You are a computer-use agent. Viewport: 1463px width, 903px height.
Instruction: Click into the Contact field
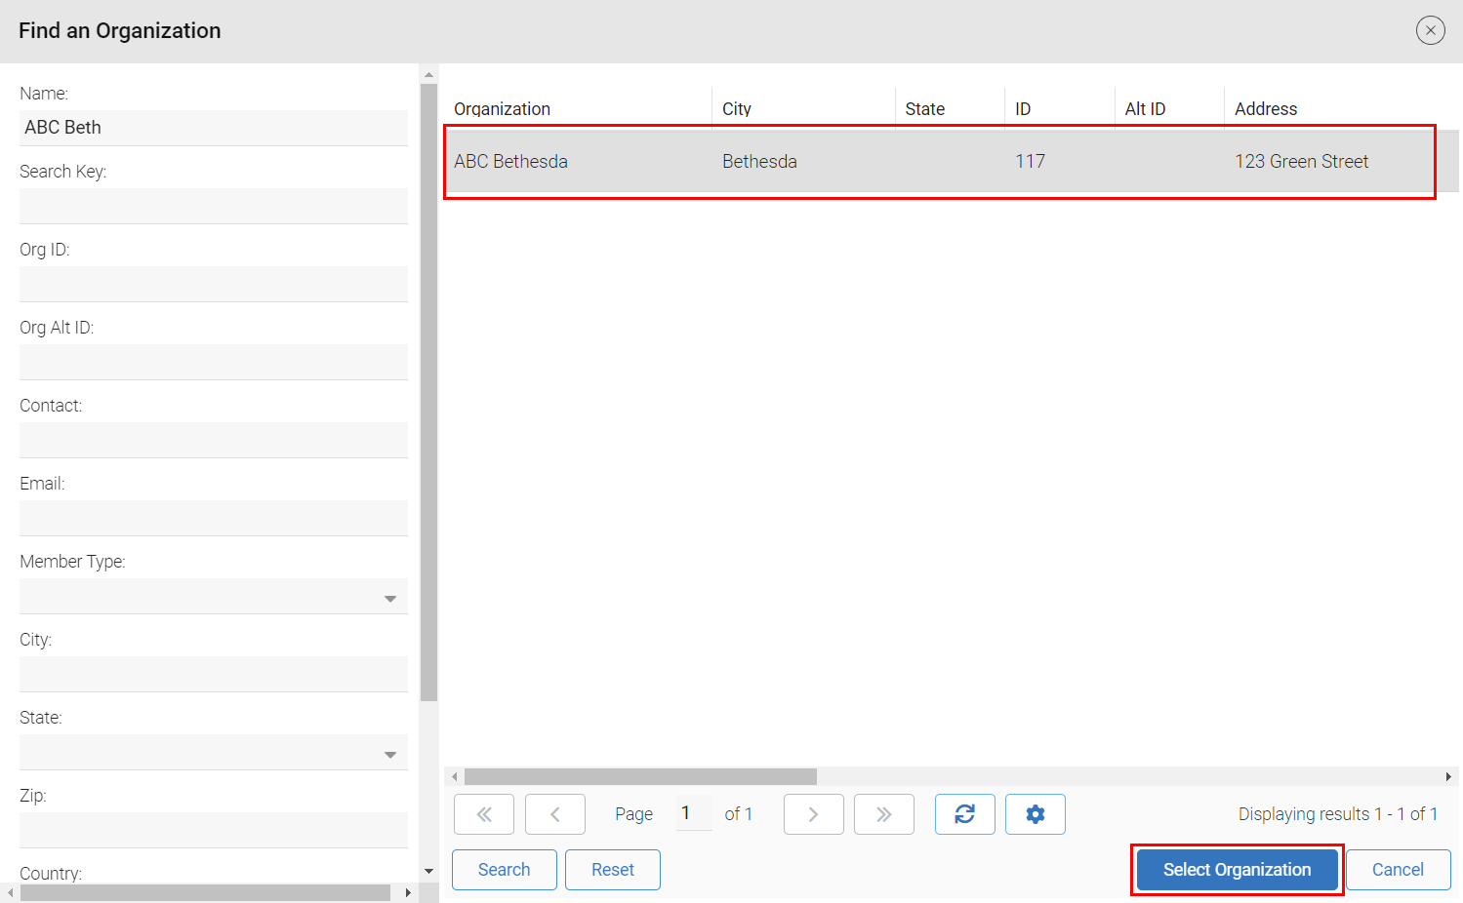tap(214, 440)
